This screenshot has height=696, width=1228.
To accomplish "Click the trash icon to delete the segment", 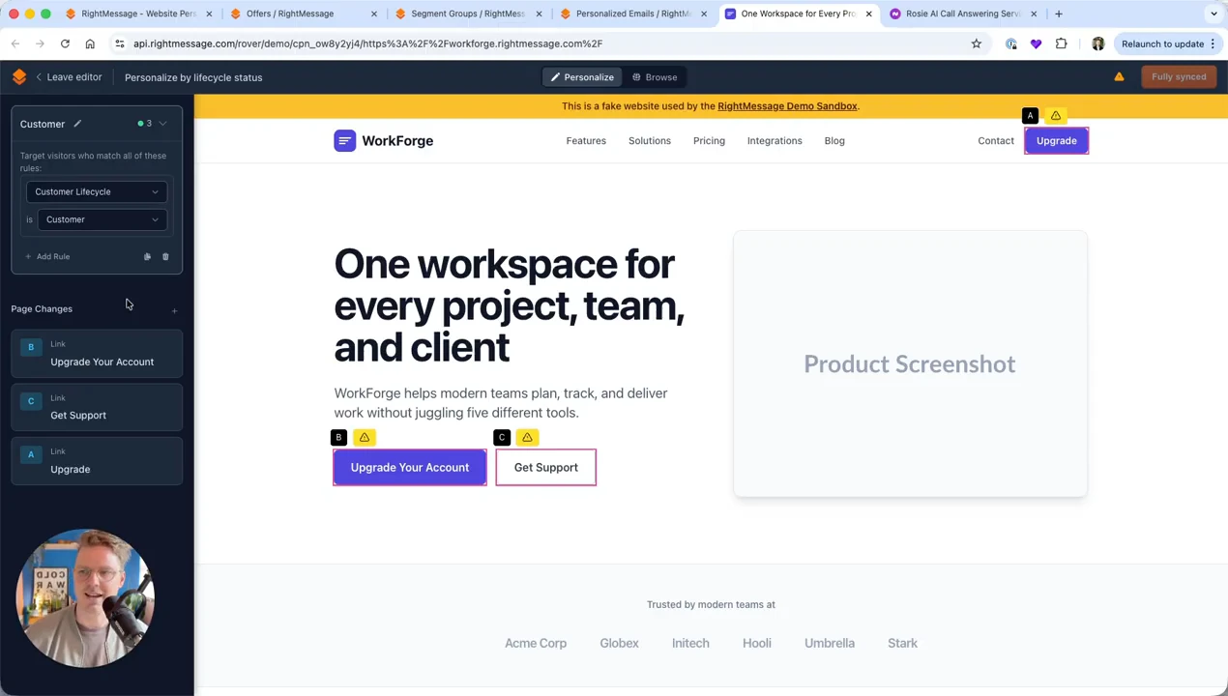I will point(165,256).
